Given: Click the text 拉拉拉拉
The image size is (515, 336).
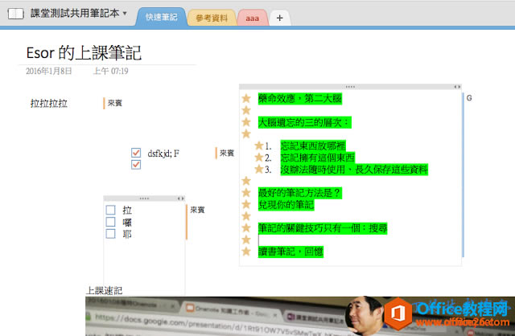Looking at the screenshot, I should (49, 104).
